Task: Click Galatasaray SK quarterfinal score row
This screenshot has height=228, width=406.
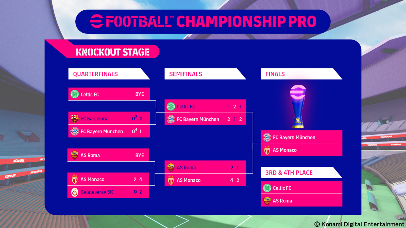Action: [x=108, y=192]
